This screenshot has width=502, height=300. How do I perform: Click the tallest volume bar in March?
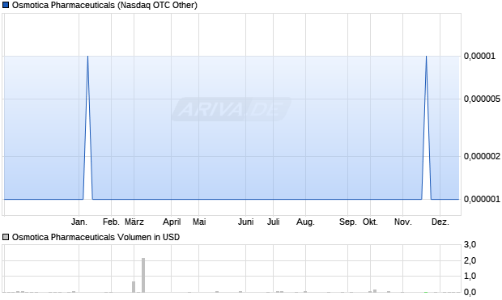(143, 275)
